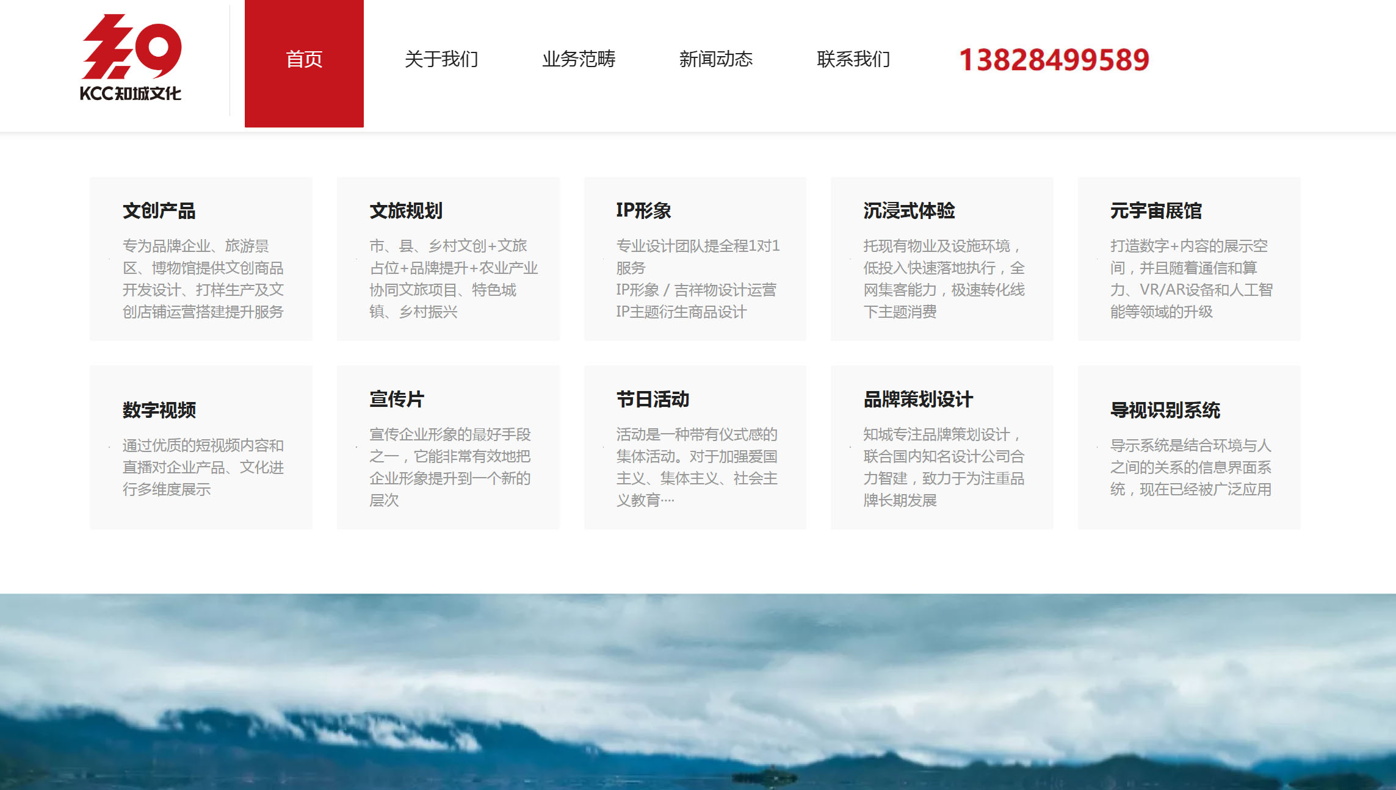Click the cloudy mountain banner image
Viewport: 1396px width, 790px height.
tap(698, 691)
